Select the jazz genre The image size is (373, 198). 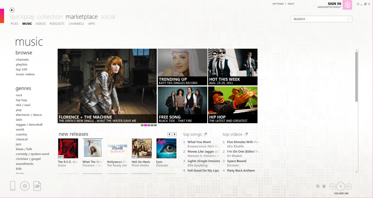click(x=19, y=144)
